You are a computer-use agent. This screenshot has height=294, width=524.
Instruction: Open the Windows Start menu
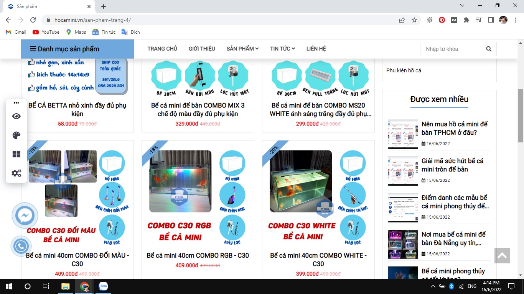point(8,286)
